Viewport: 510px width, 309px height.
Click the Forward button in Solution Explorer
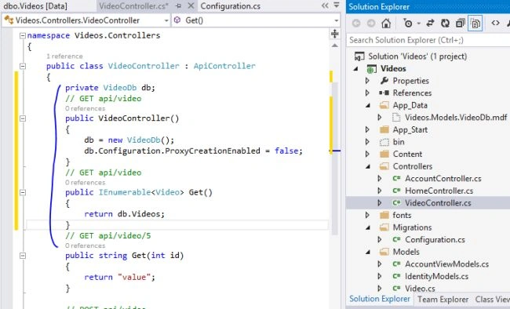tap(371, 24)
